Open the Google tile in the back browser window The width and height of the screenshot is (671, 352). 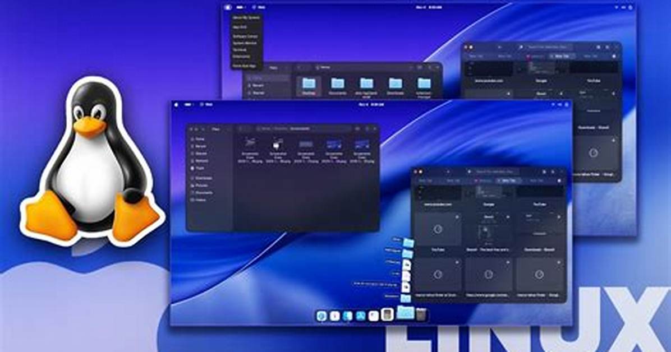[541, 71]
